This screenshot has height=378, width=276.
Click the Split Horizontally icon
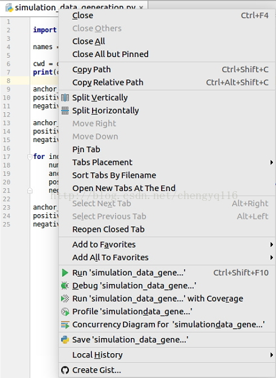coord(65,110)
